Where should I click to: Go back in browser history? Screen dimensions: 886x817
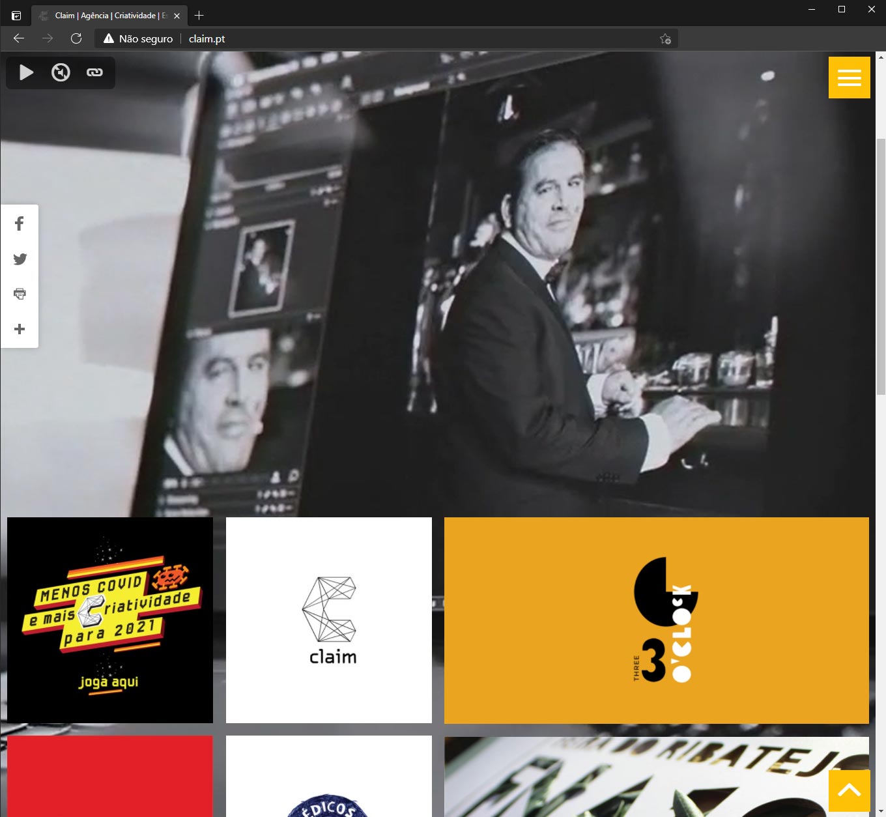[x=19, y=38]
